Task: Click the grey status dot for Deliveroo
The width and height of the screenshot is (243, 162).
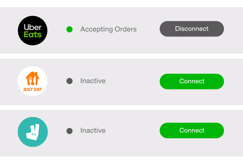Action: click(69, 131)
